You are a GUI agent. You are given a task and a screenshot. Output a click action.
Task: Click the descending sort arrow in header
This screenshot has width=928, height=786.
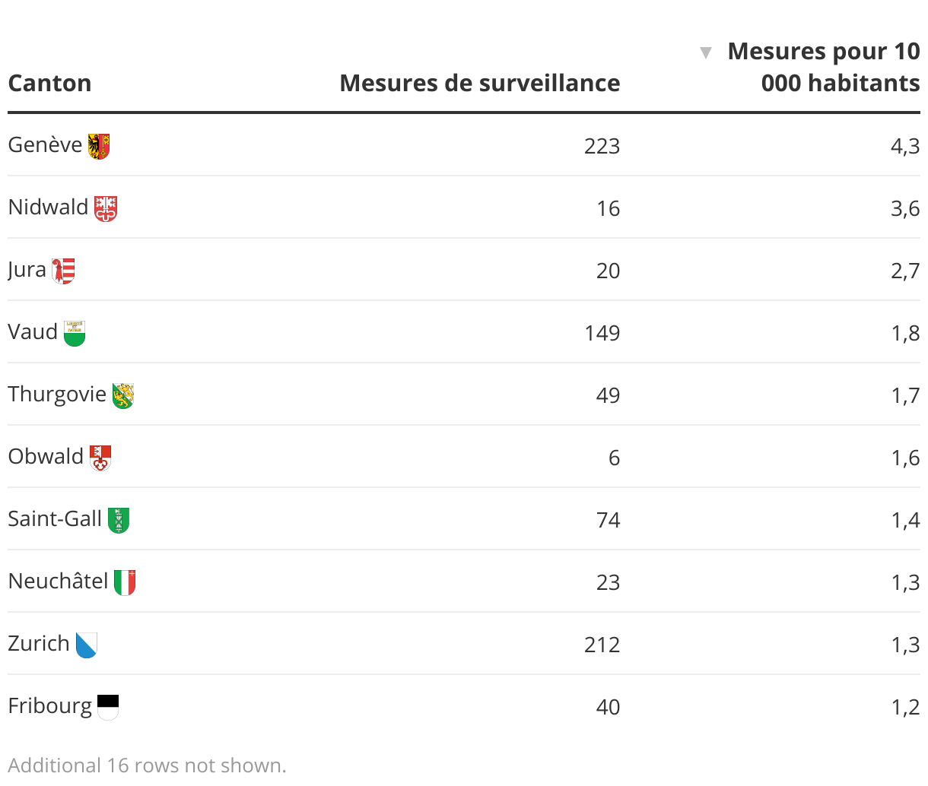706,52
